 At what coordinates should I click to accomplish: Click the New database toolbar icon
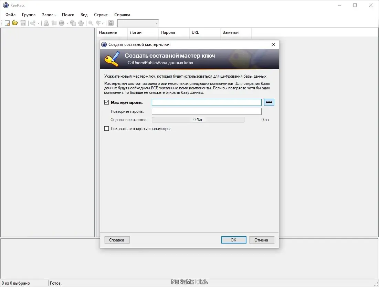(7, 23)
